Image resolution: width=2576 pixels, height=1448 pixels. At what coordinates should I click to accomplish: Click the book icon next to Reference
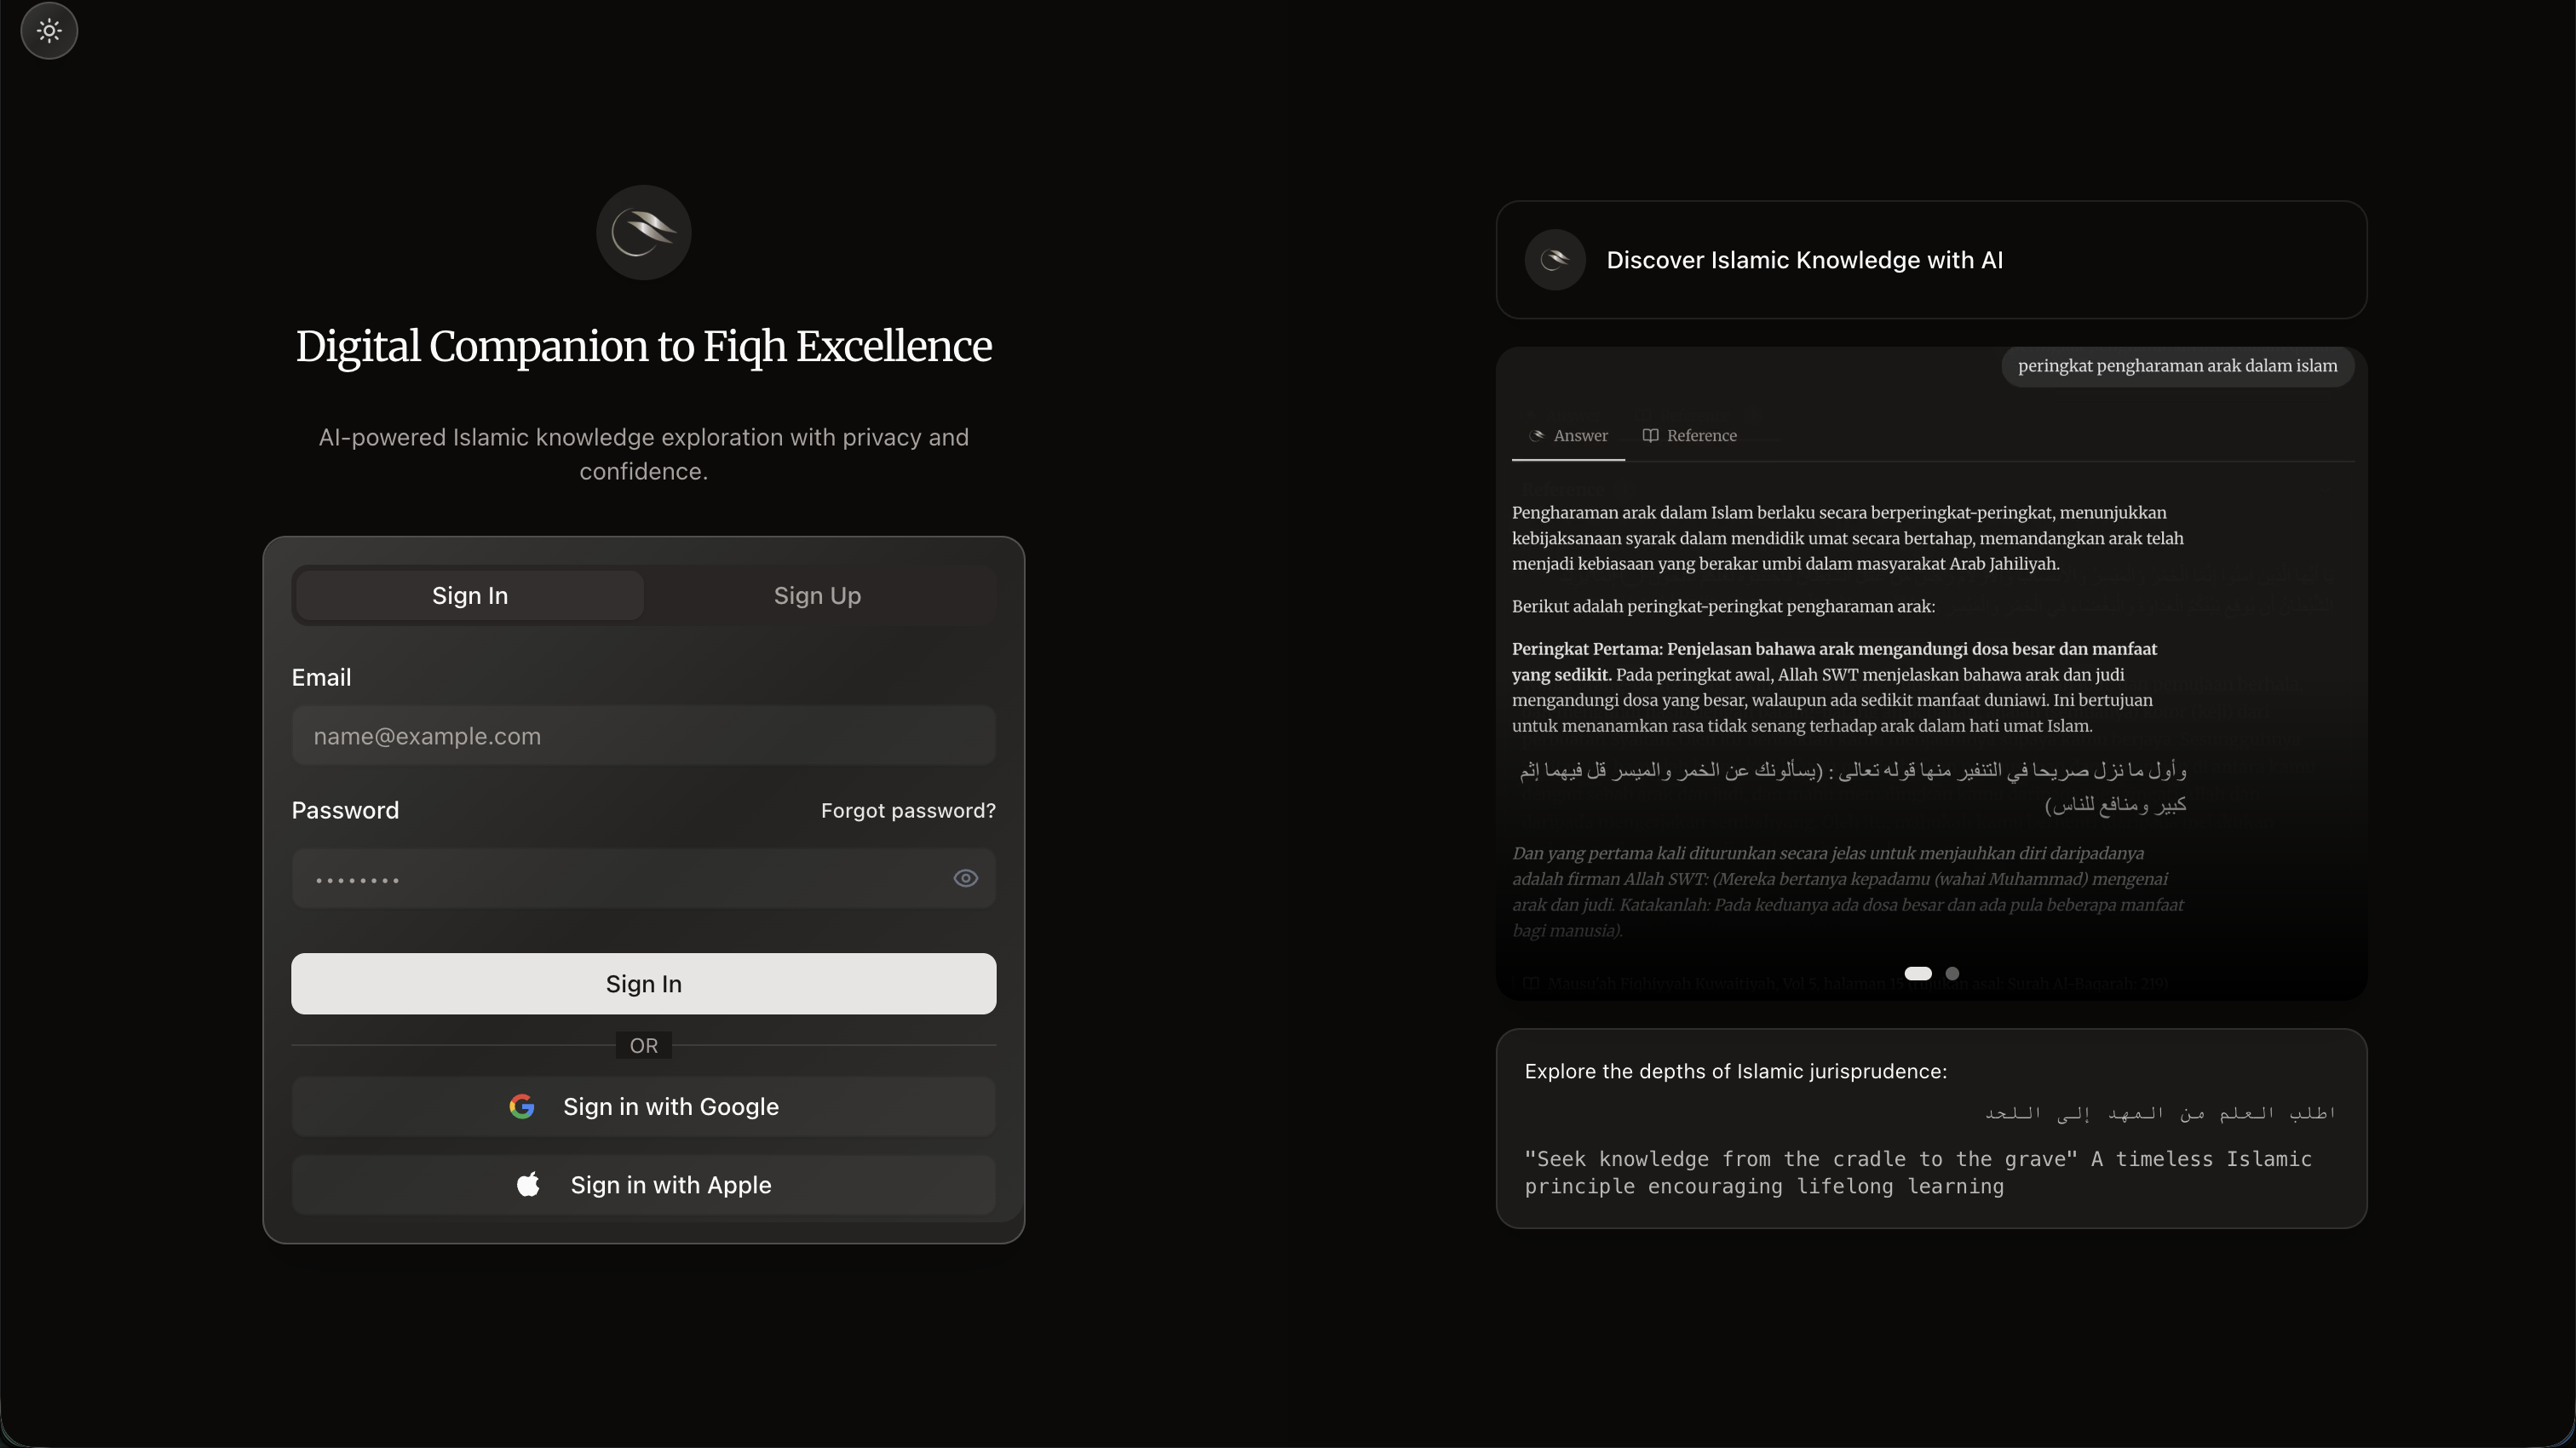coord(1650,435)
